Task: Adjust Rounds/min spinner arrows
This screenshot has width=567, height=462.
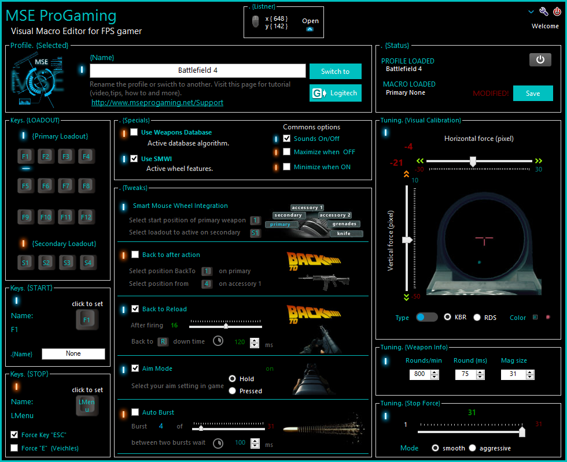Action: pyautogui.click(x=435, y=375)
